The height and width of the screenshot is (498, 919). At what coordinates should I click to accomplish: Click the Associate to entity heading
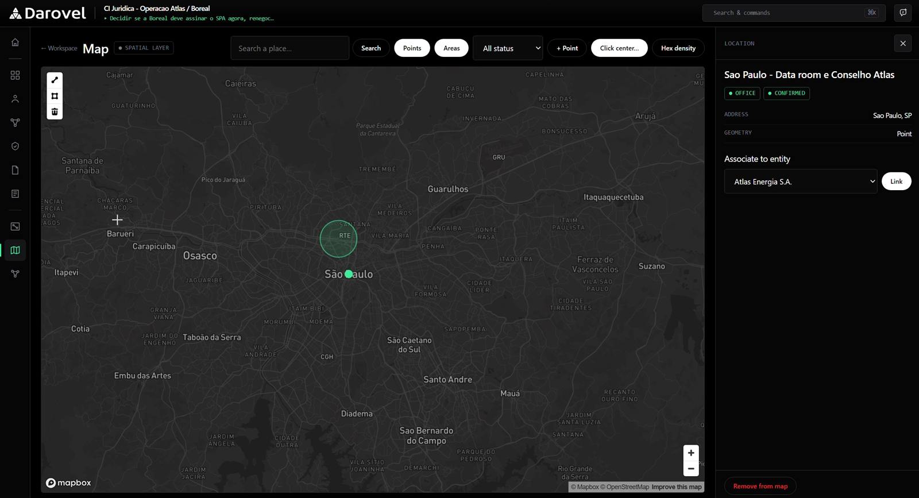coord(757,159)
